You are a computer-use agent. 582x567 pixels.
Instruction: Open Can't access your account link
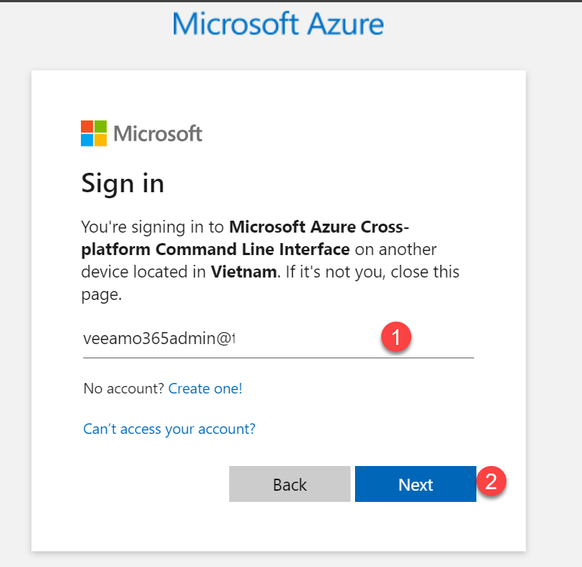[169, 429]
